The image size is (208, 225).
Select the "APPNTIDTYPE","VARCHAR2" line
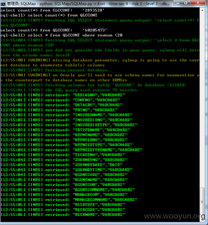pyautogui.click(x=67, y=145)
